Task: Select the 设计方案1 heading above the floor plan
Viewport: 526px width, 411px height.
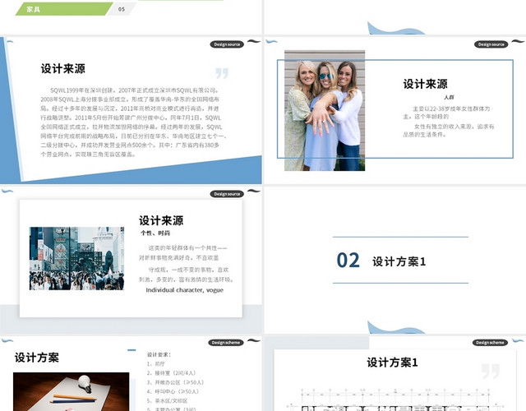Action: point(392,363)
